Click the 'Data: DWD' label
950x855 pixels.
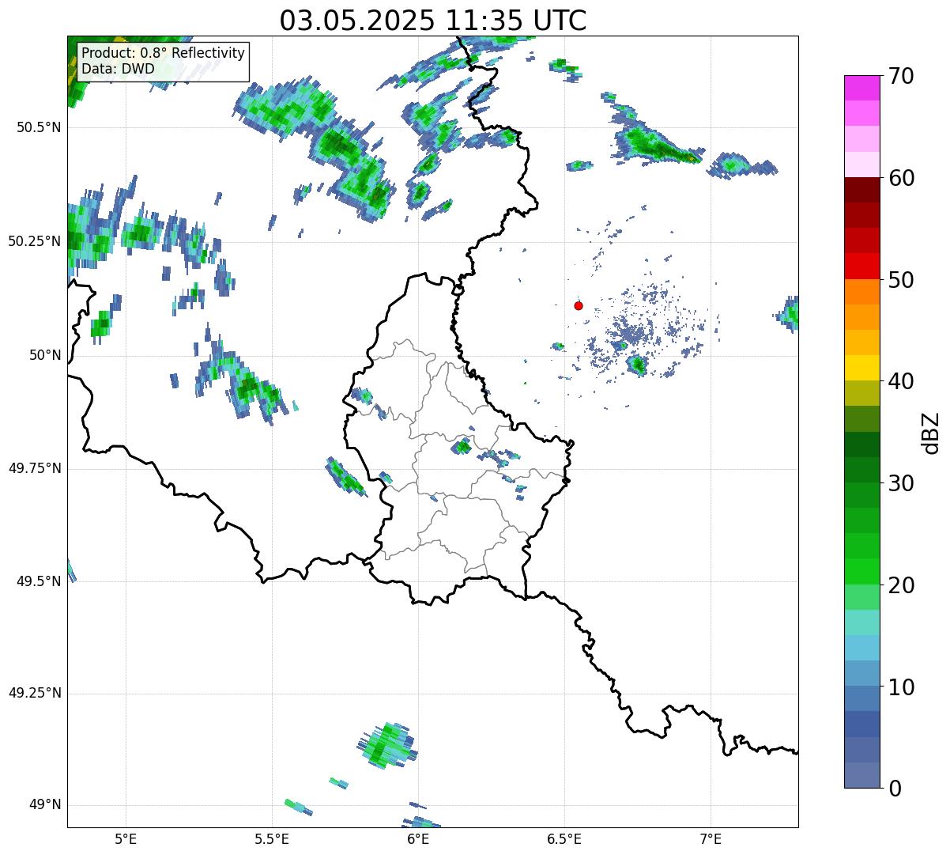118,69
